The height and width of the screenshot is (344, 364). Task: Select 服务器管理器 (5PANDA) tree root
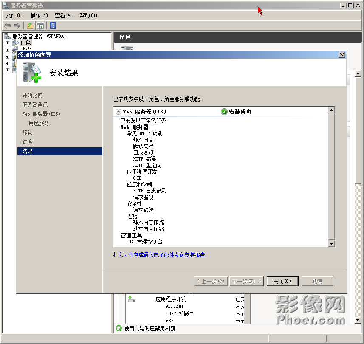39,36
